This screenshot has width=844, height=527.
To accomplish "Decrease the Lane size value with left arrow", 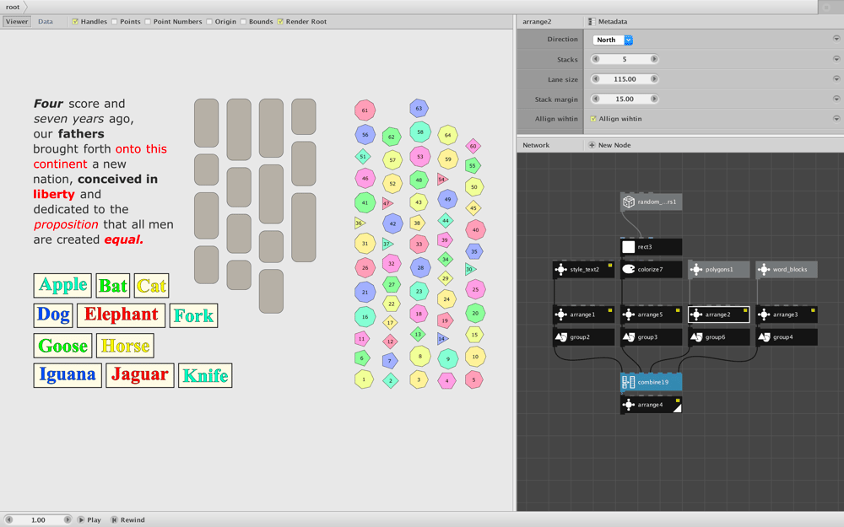I will click(595, 79).
